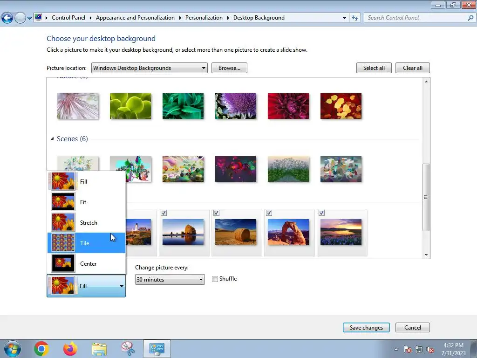Viewport: 477px width, 358px height.
Task: Expand arrow after Personalization breadcrumb
Action: [x=228, y=18]
